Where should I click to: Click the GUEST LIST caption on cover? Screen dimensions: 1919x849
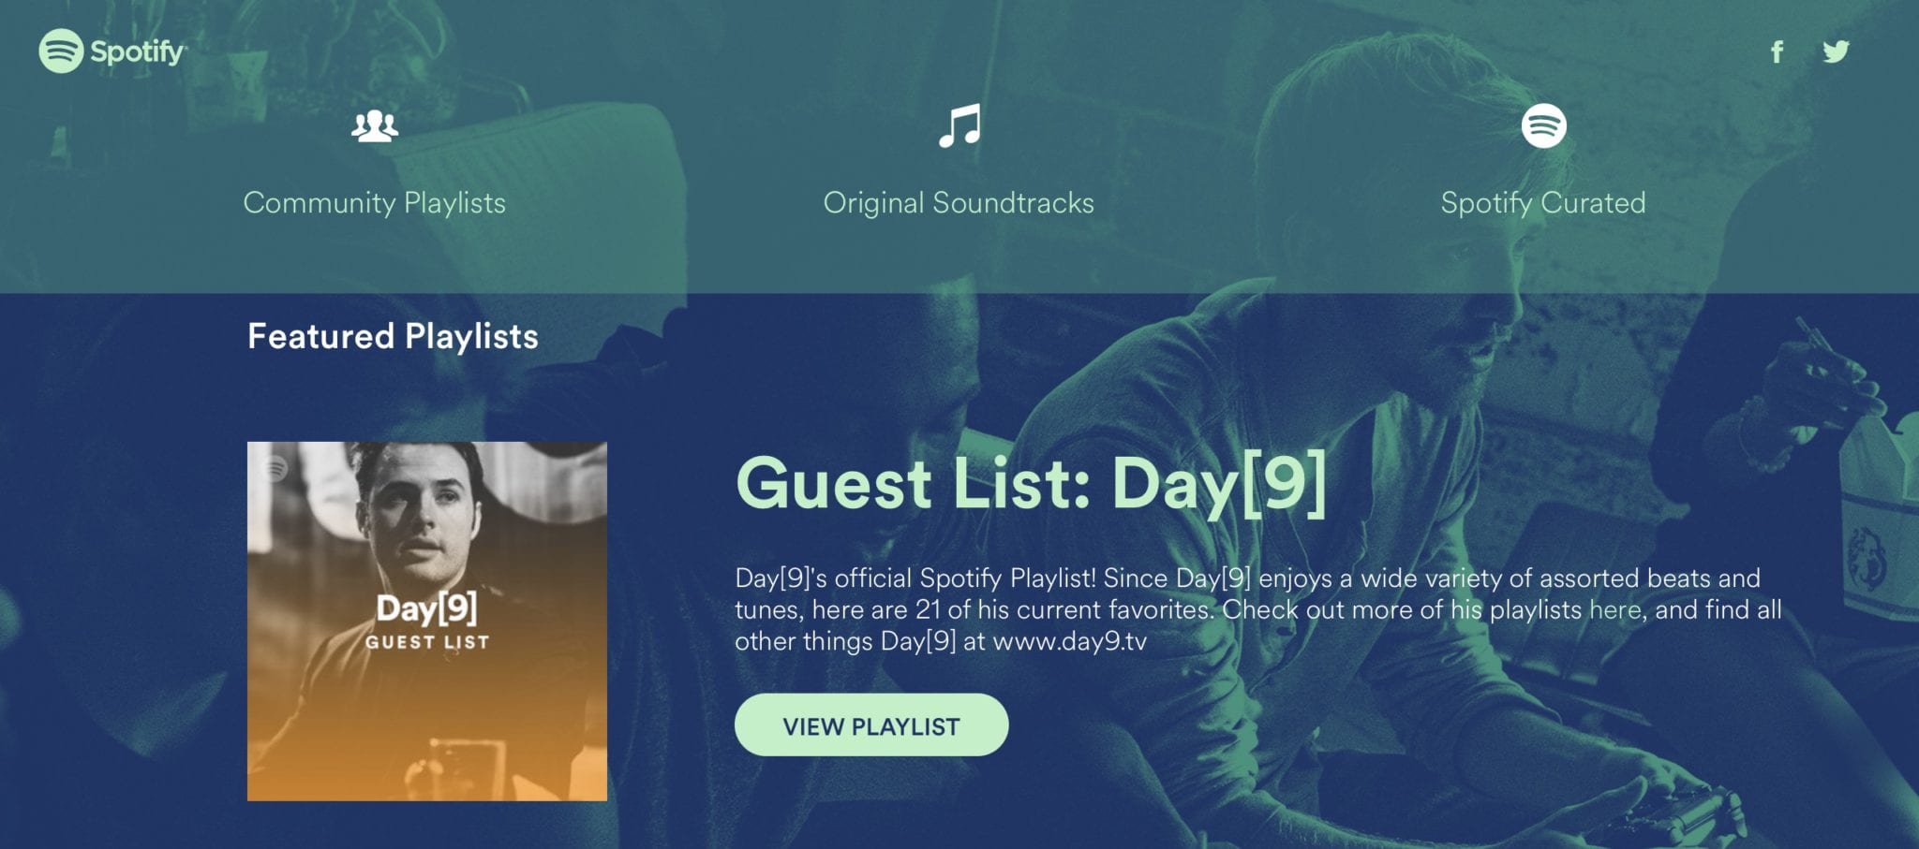[x=427, y=642]
